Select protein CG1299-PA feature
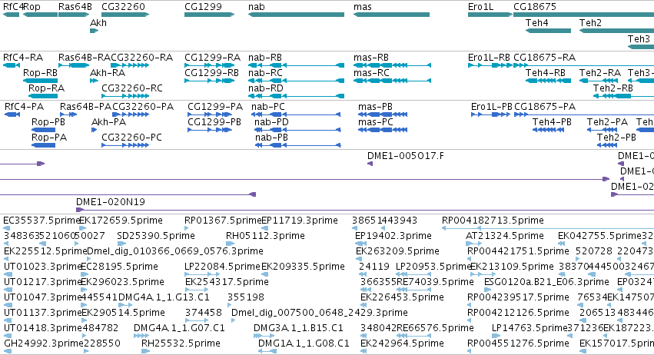This screenshot has width=654, height=355. 210,114
